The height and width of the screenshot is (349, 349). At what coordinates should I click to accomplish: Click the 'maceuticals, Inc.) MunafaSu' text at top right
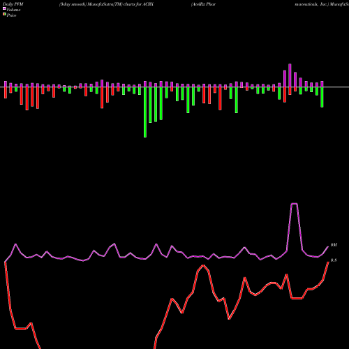[x=322, y=4]
